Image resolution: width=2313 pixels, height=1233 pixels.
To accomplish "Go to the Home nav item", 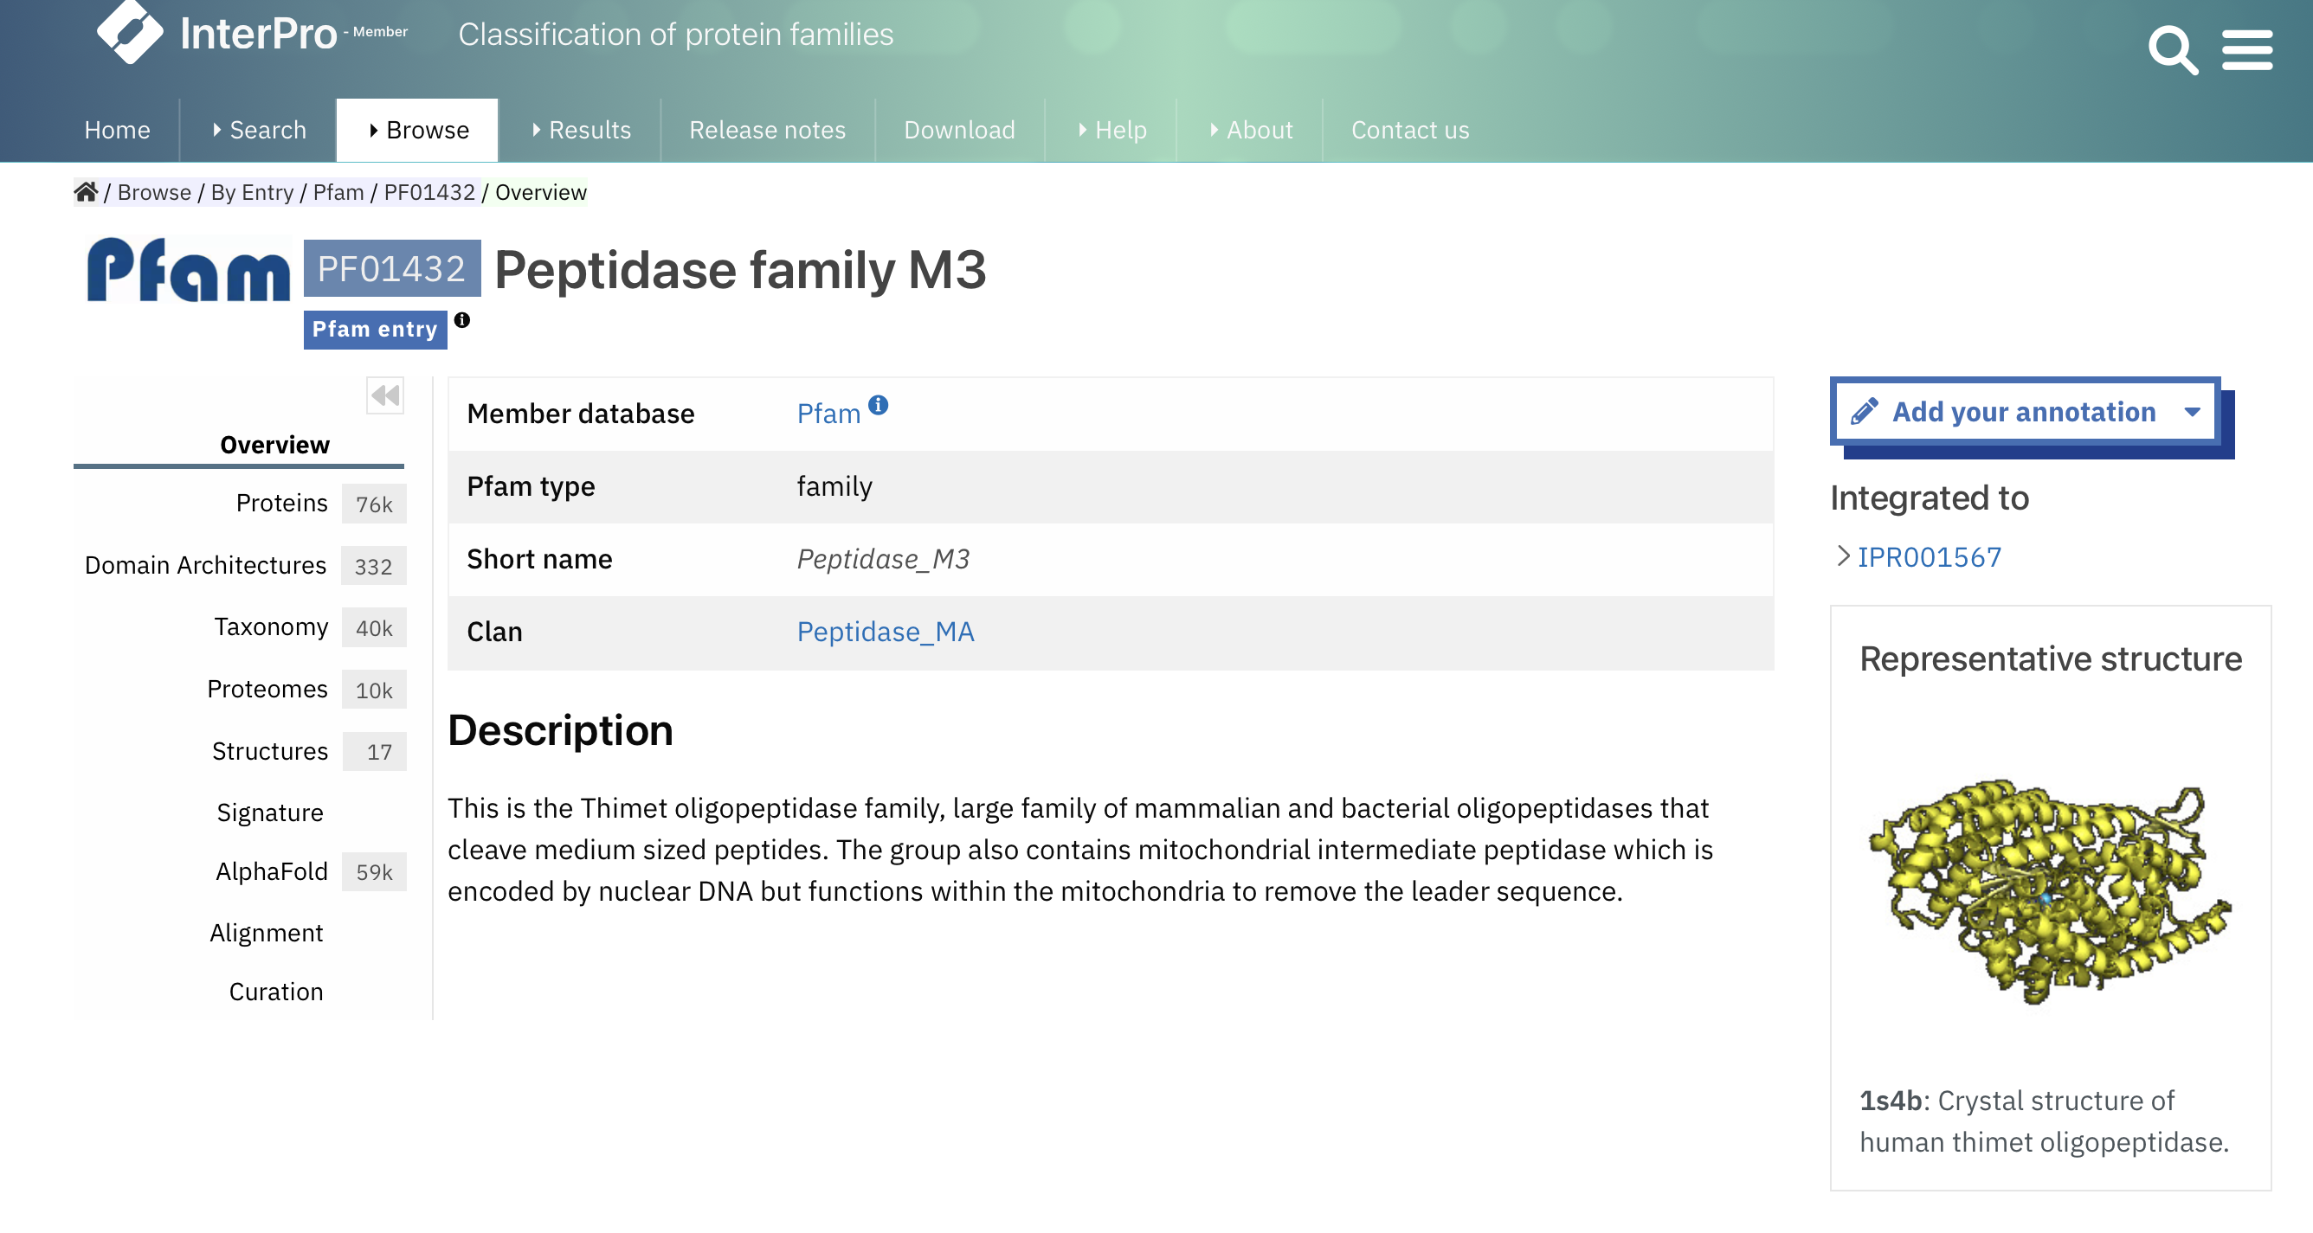I will 118,130.
